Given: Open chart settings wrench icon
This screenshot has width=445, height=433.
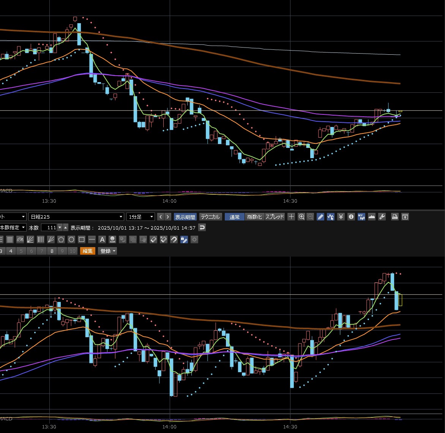Looking at the screenshot, I should (382, 217).
